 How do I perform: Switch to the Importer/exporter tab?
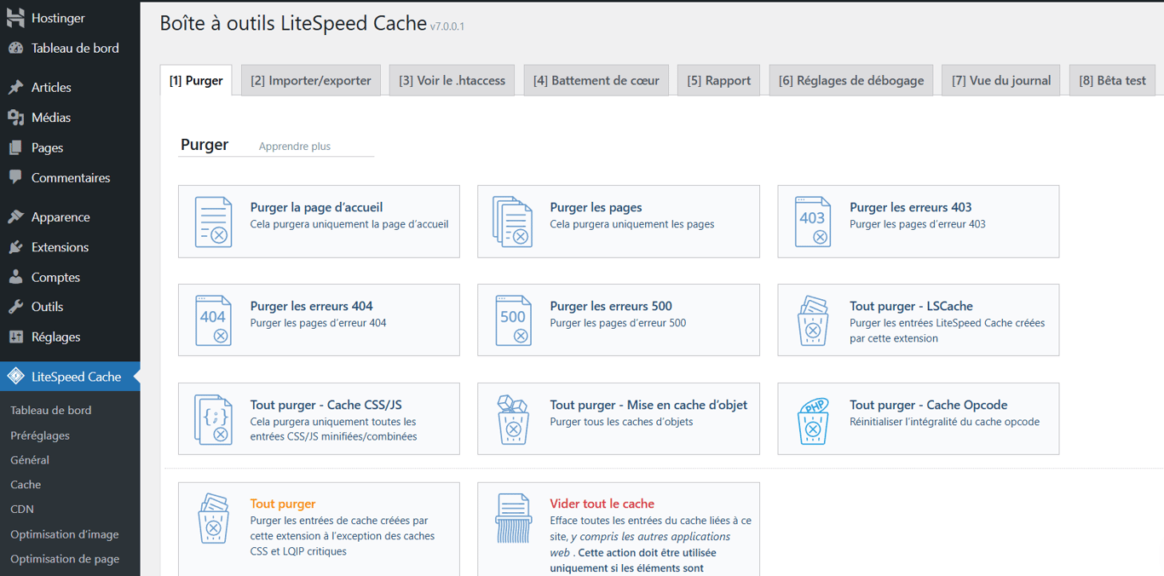tap(310, 79)
